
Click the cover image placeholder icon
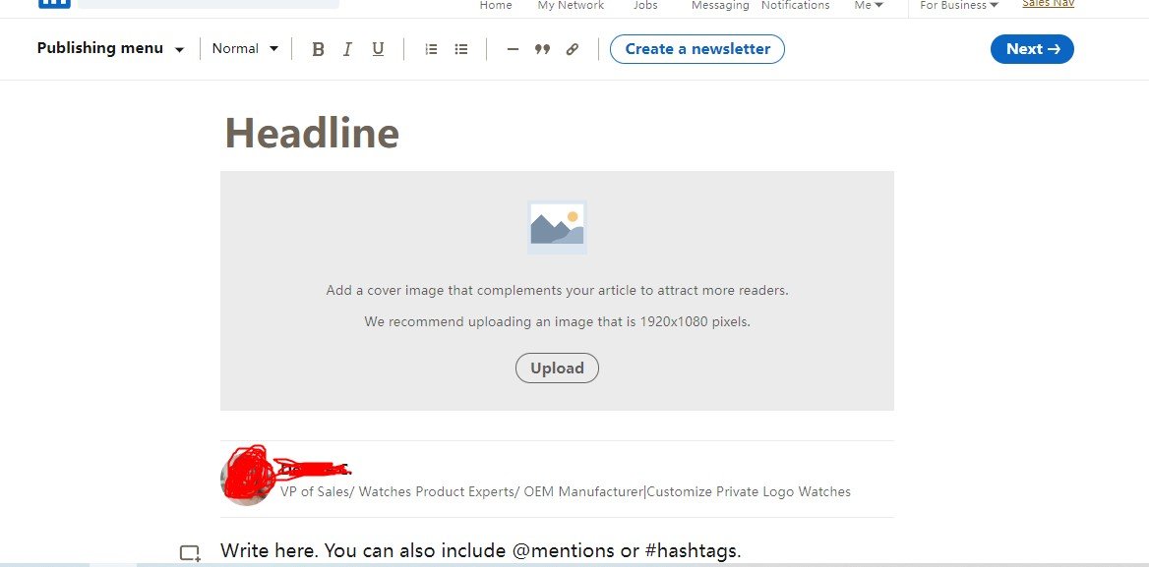click(557, 227)
